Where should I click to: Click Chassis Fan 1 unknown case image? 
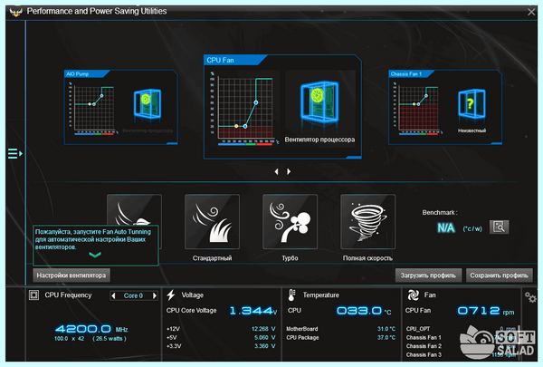[472, 104]
